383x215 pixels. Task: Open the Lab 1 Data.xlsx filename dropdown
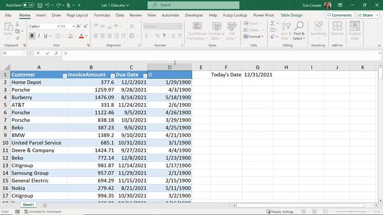pyautogui.click(x=115, y=5)
